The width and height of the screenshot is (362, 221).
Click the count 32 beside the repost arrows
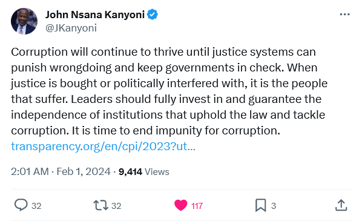click(116, 206)
